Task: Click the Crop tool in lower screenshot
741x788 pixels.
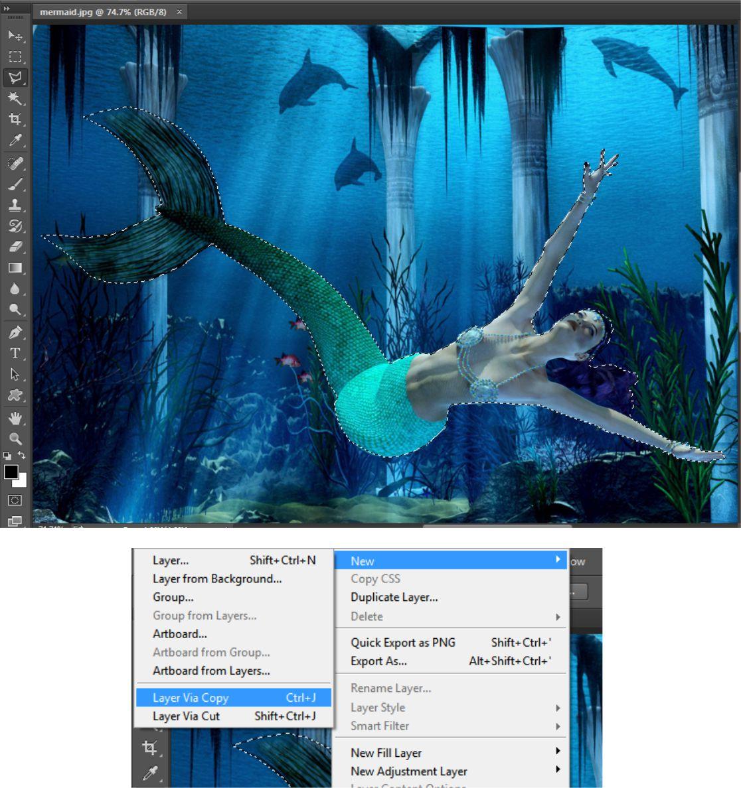Action: (150, 748)
